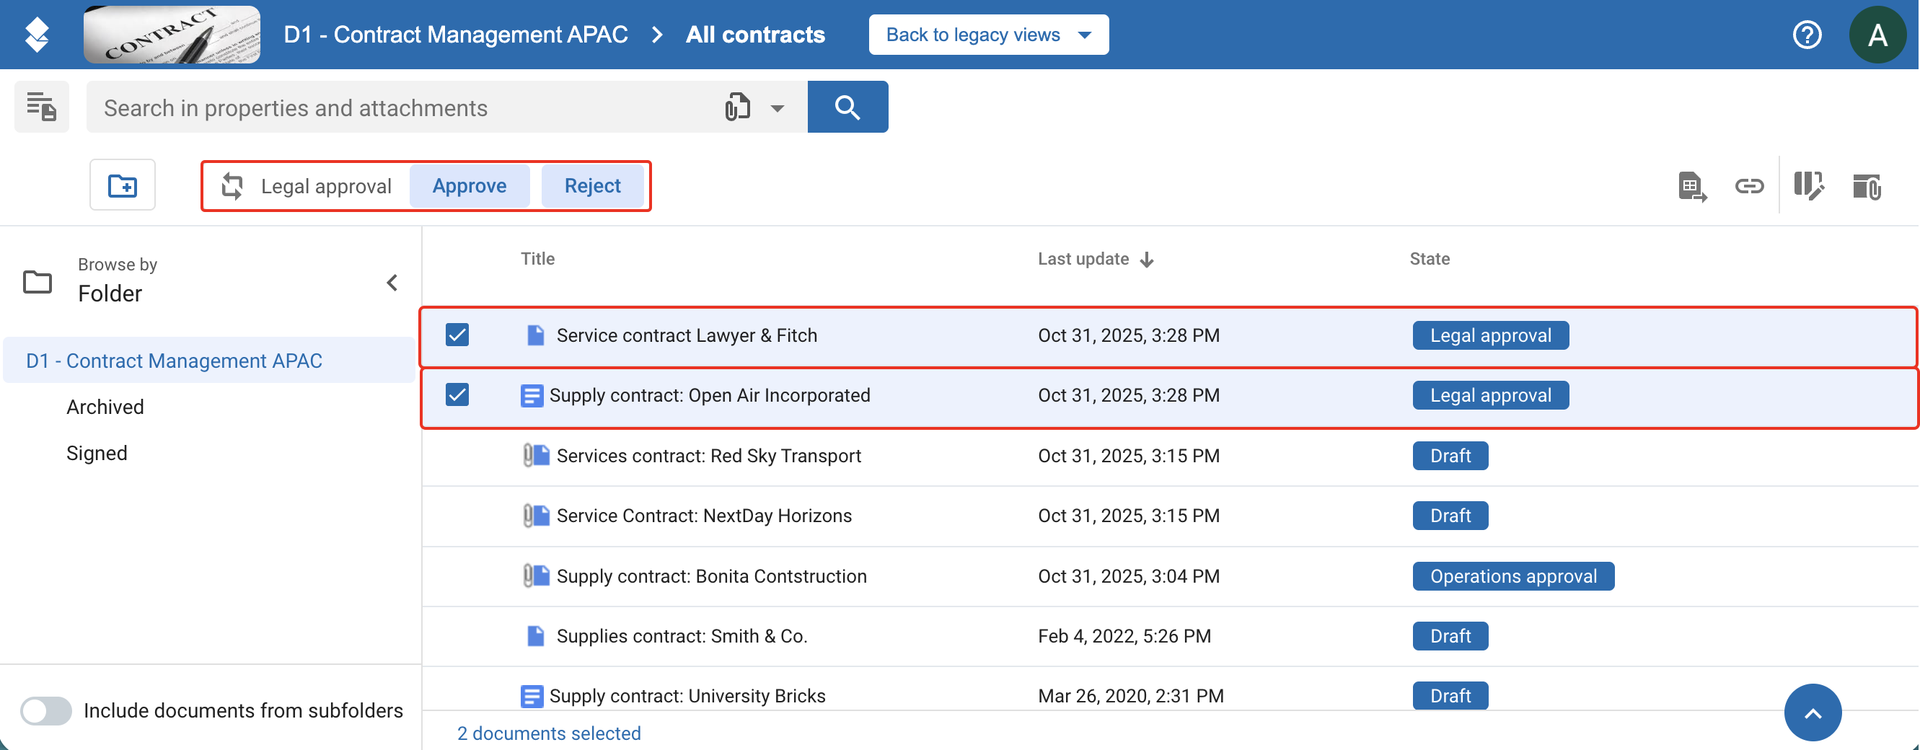Screen dimensions: 1920x750
Task: Open the contract image thumbnail
Action: tap(172, 35)
